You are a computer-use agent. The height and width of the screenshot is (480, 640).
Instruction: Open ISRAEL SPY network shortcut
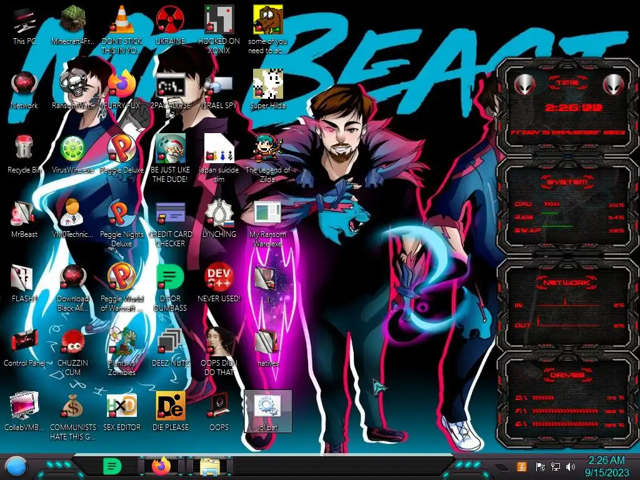pos(219,91)
